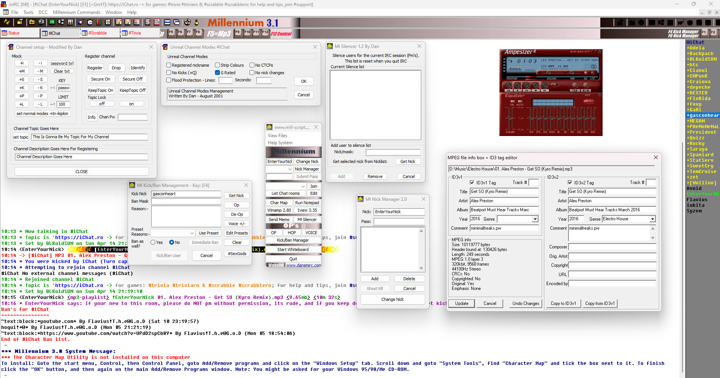
Task: Open the Options hammer toolbar icon
Action: coord(20,22)
